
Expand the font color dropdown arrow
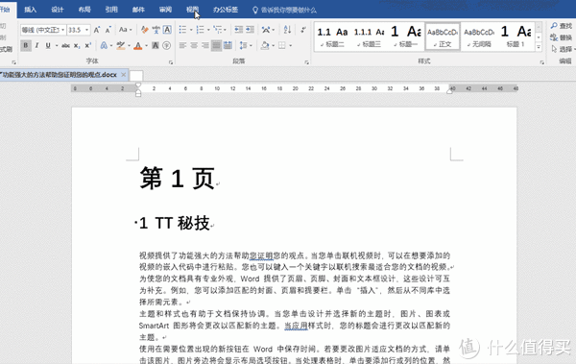tap(146, 45)
